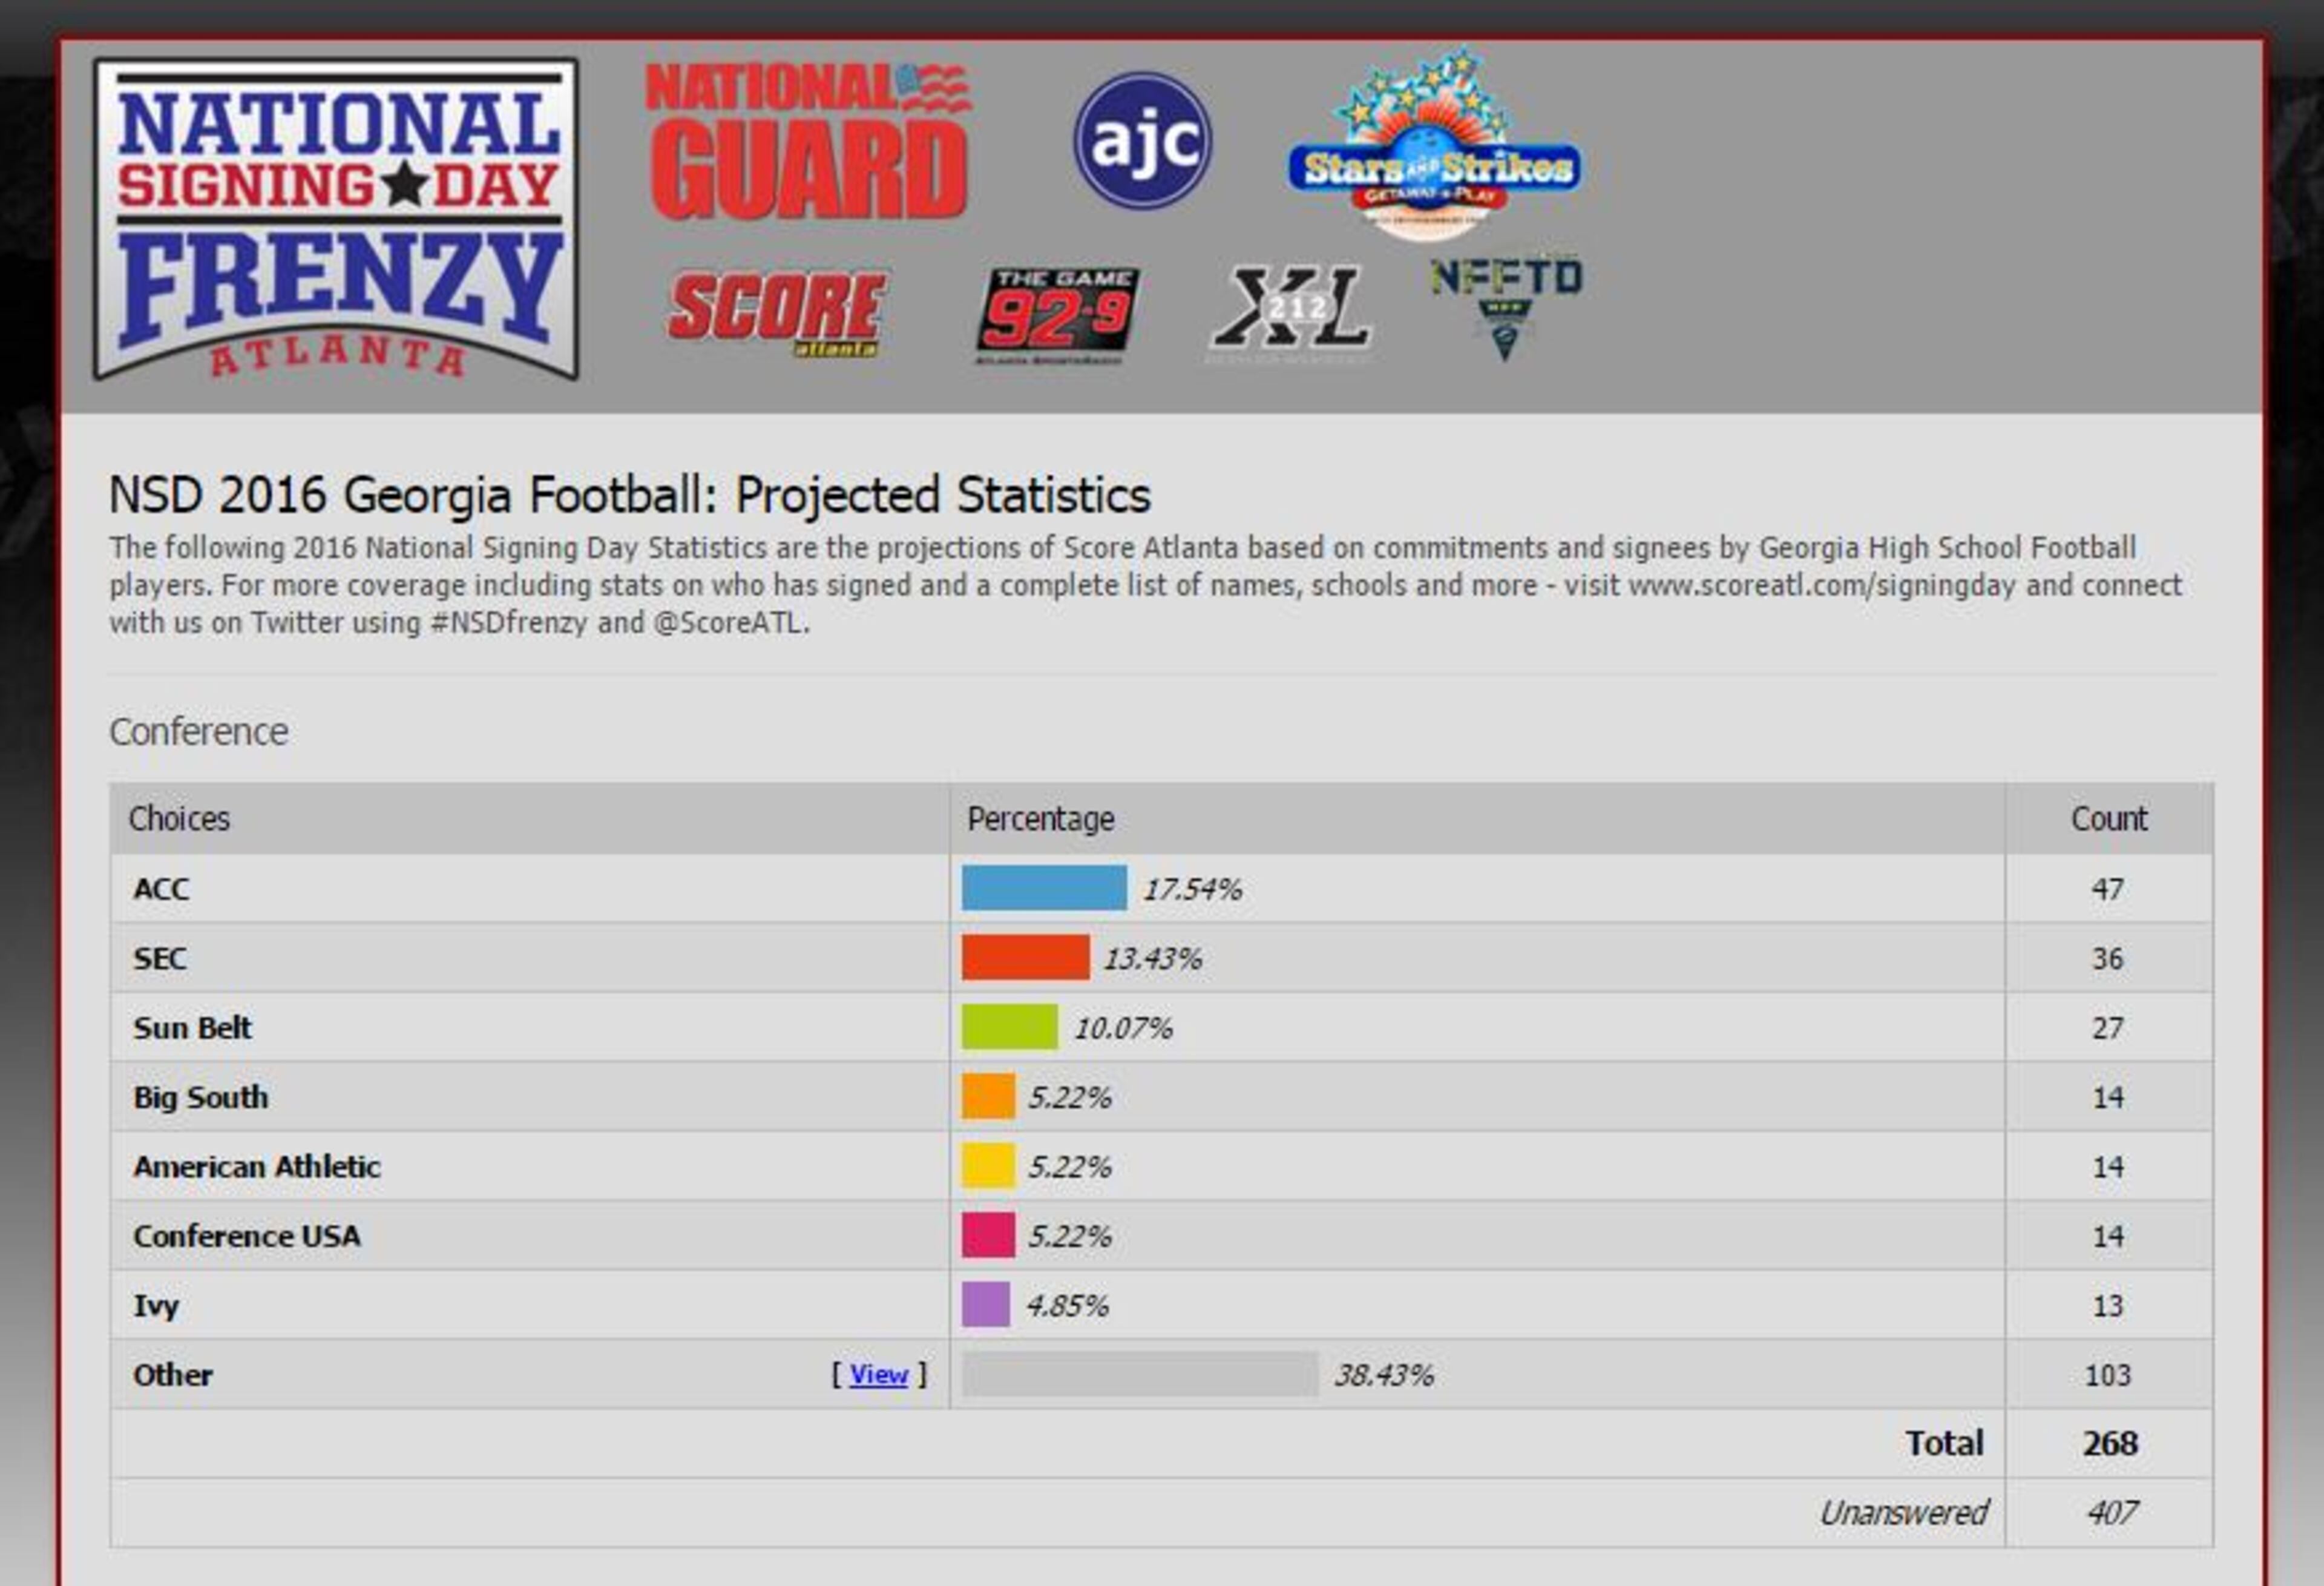Click the red SEC percentage bar
Image resolution: width=2324 pixels, height=1586 pixels.
click(x=1025, y=958)
